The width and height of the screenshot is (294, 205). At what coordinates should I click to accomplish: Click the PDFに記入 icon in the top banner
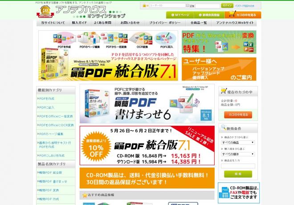(x=166, y=39)
